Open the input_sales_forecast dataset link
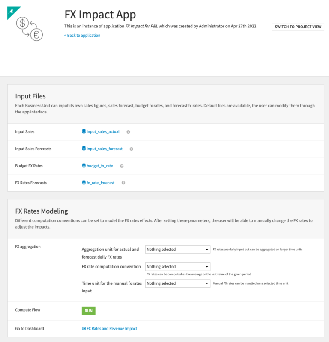Viewport: 329px width, 342px height. pos(105,149)
